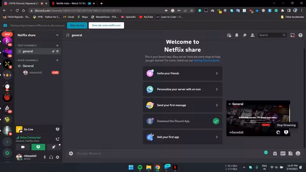
Task: Open Spotify from the taskbar
Action: (x=140, y=167)
